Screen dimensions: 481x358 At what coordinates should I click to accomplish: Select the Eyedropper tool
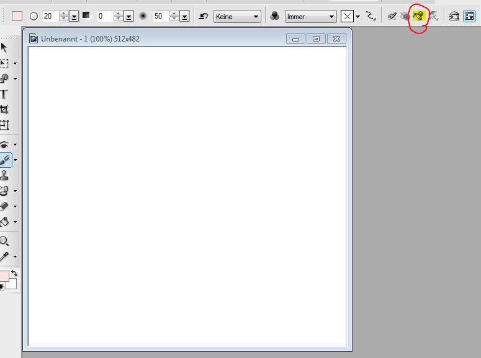click(x=4, y=256)
